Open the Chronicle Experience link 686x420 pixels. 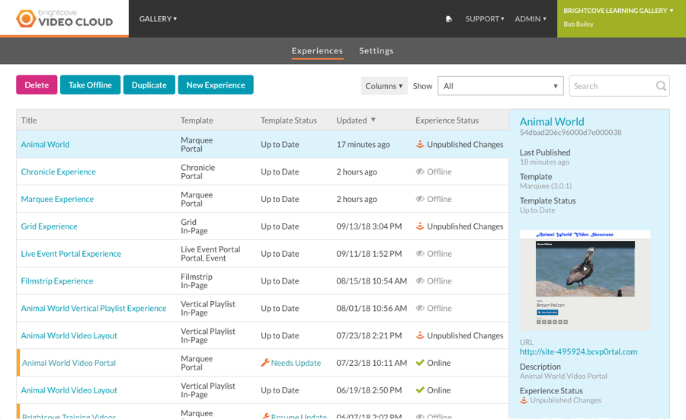58,172
